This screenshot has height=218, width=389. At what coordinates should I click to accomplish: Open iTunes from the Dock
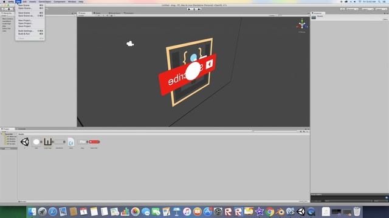(187, 211)
